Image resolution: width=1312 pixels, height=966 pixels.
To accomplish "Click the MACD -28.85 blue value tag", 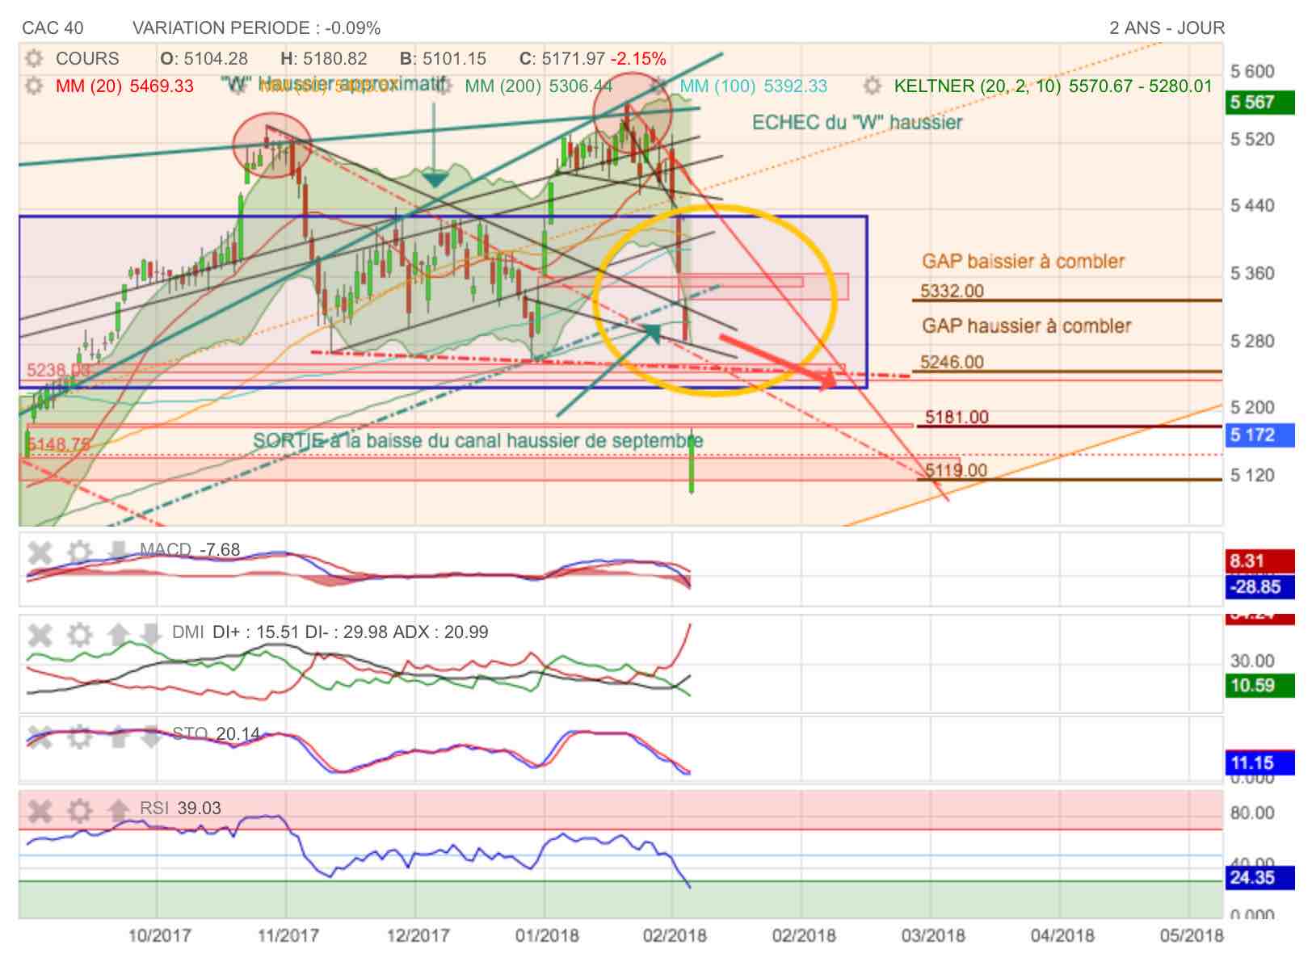I will [x=1259, y=587].
